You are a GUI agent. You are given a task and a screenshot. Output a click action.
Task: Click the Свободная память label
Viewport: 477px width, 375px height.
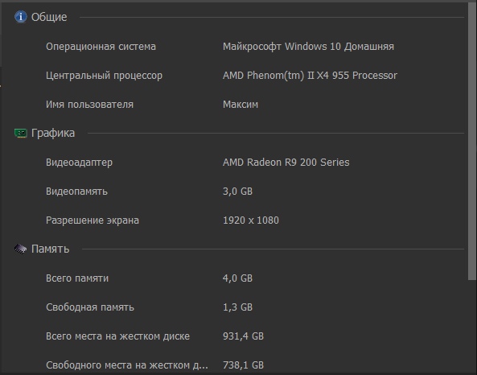pos(90,307)
